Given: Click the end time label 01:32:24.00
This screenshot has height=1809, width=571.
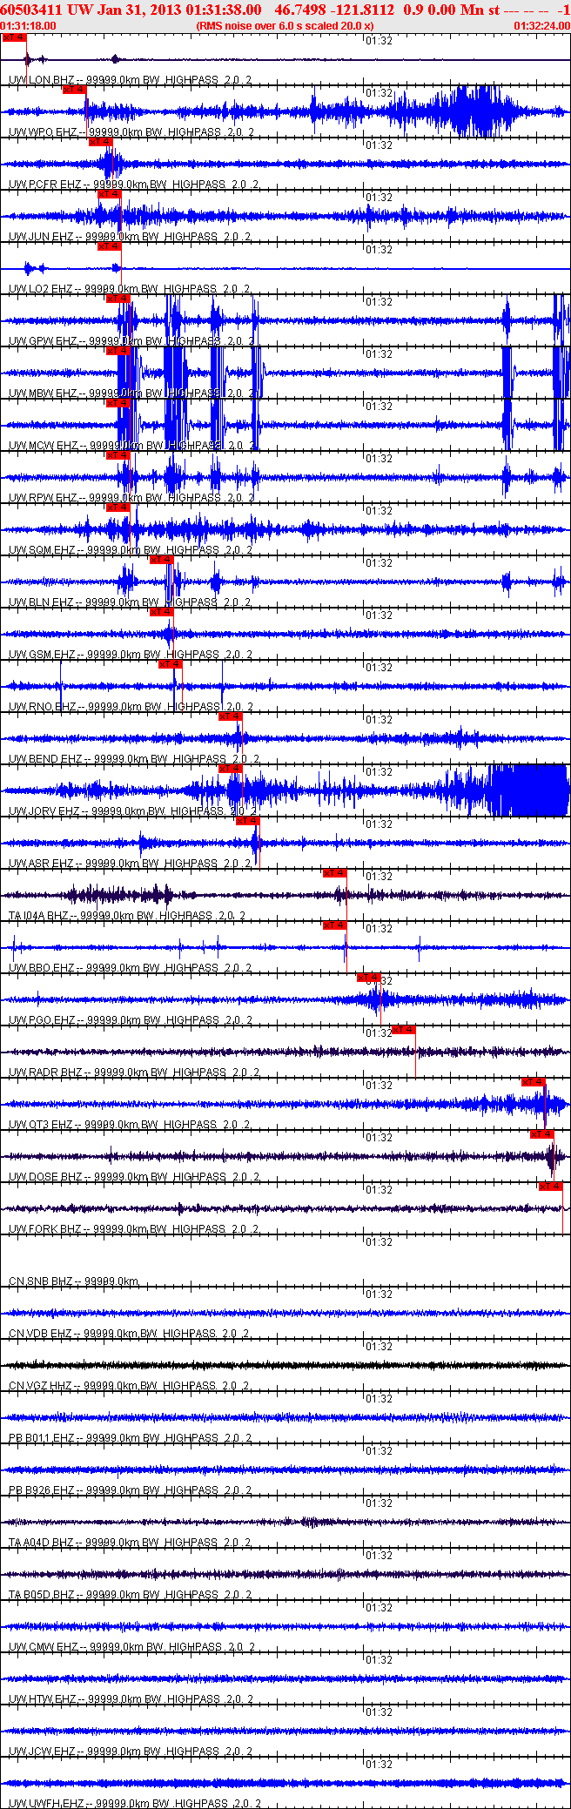Looking at the screenshot, I should (541, 26).
